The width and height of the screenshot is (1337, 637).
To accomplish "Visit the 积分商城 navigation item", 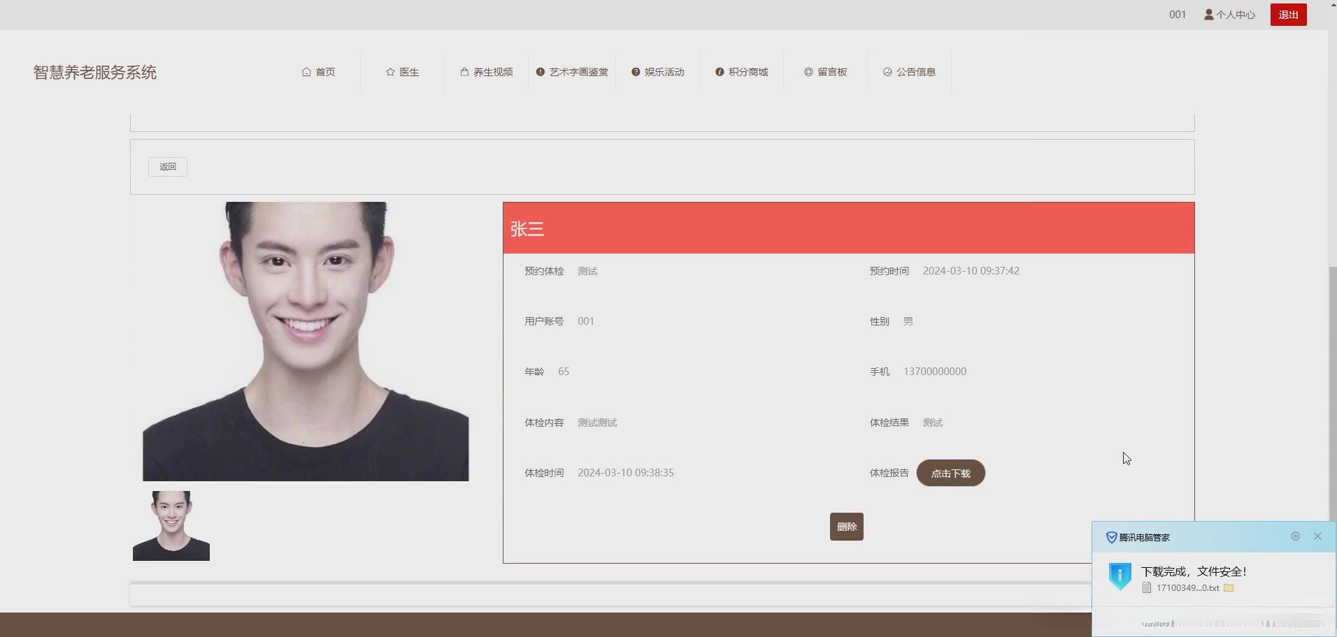I will (x=741, y=72).
